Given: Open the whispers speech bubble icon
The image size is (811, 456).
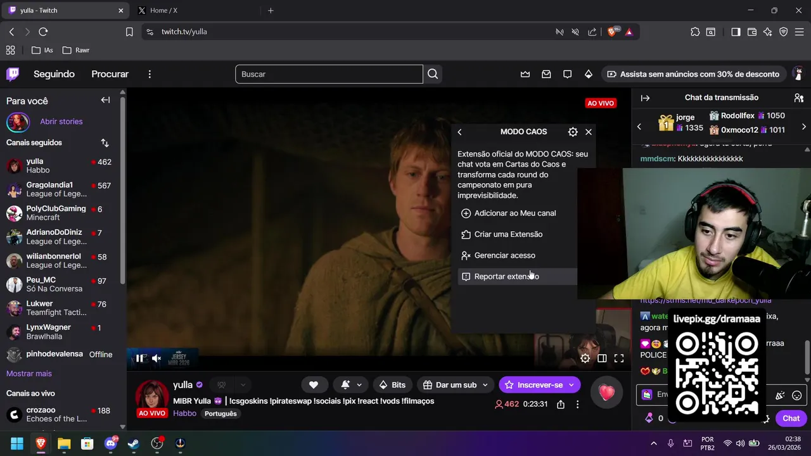Looking at the screenshot, I should (x=567, y=74).
